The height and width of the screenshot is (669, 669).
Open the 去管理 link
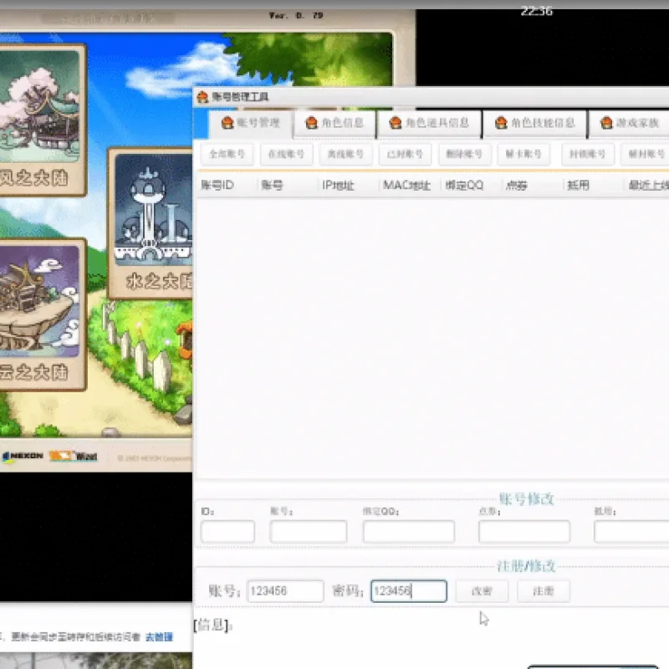click(159, 637)
